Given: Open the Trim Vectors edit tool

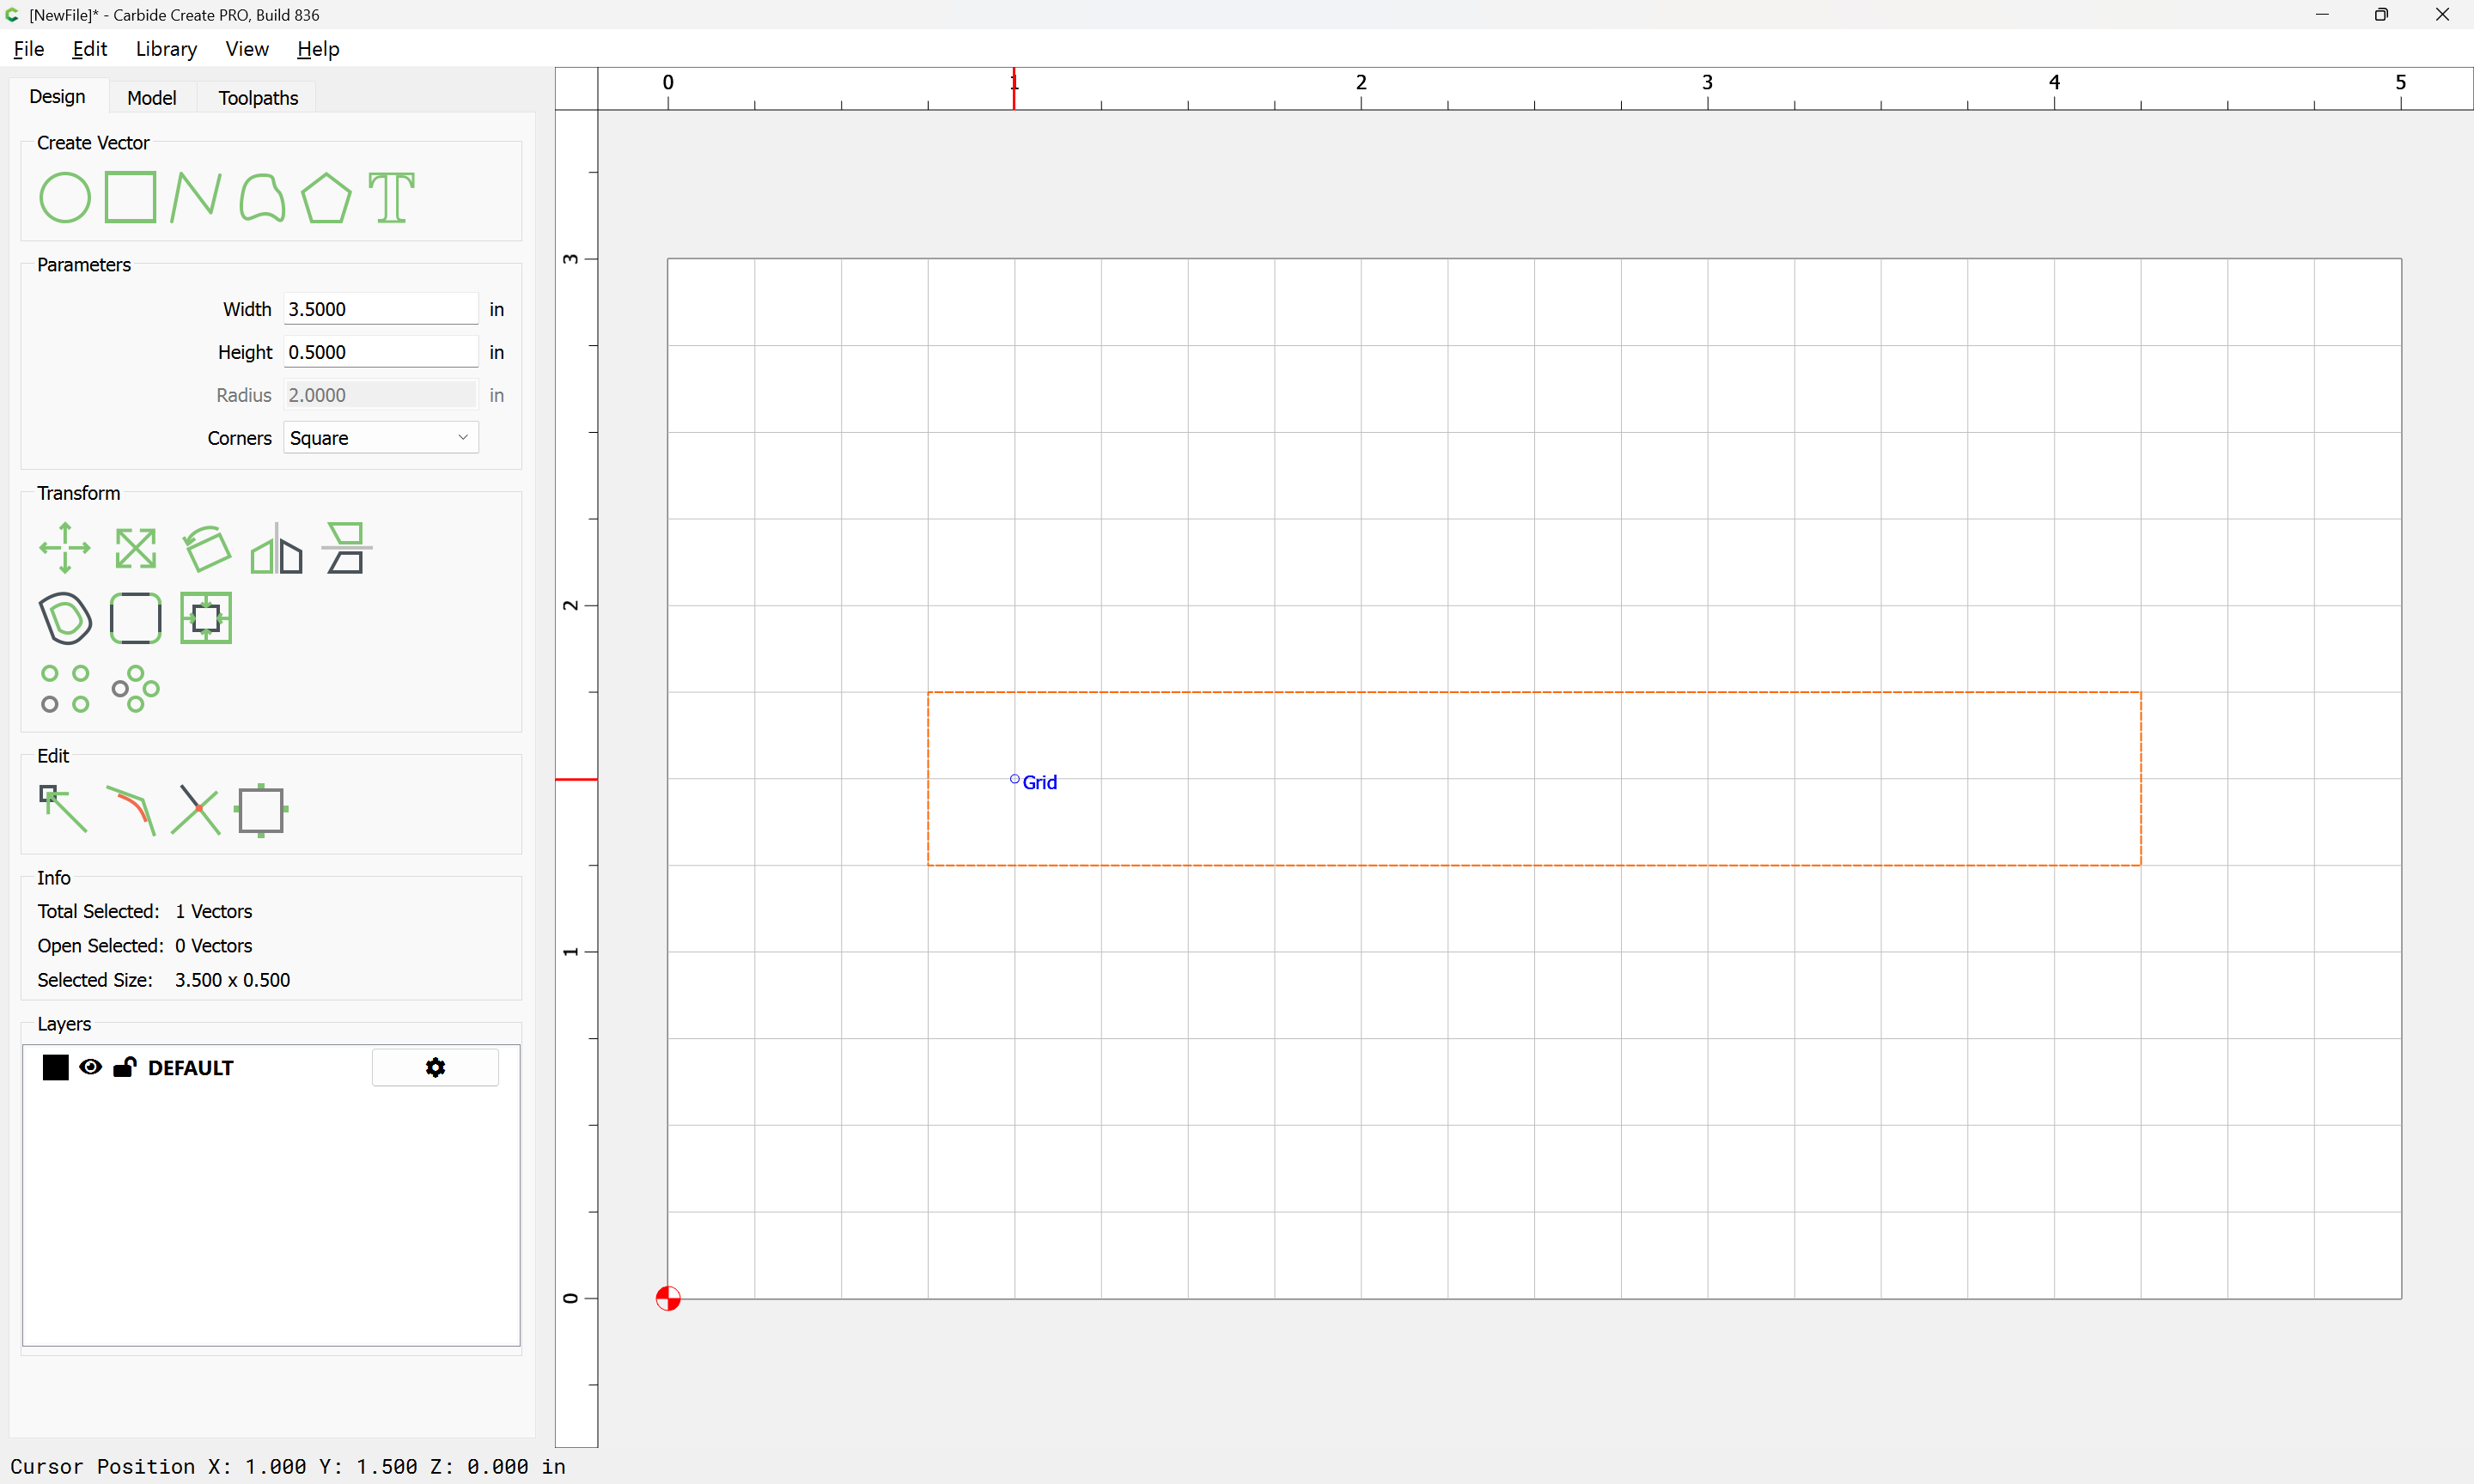Looking at the screenshot, I should (196, 810).
